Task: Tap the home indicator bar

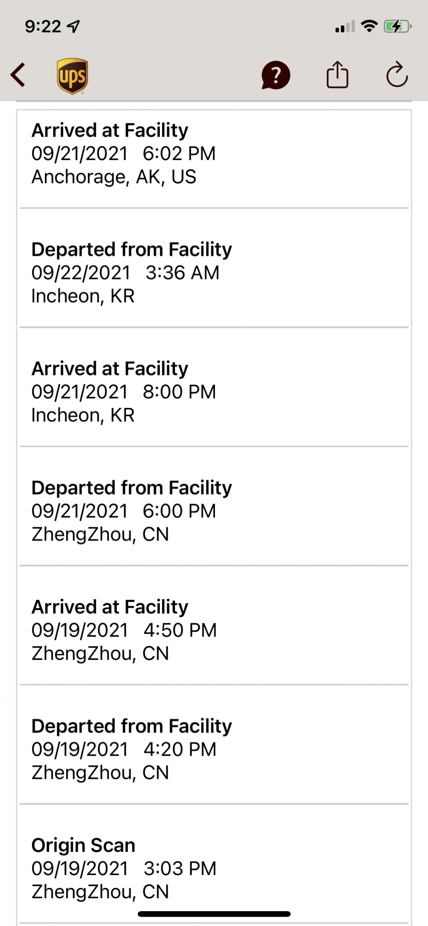Action: pos(214,914)
